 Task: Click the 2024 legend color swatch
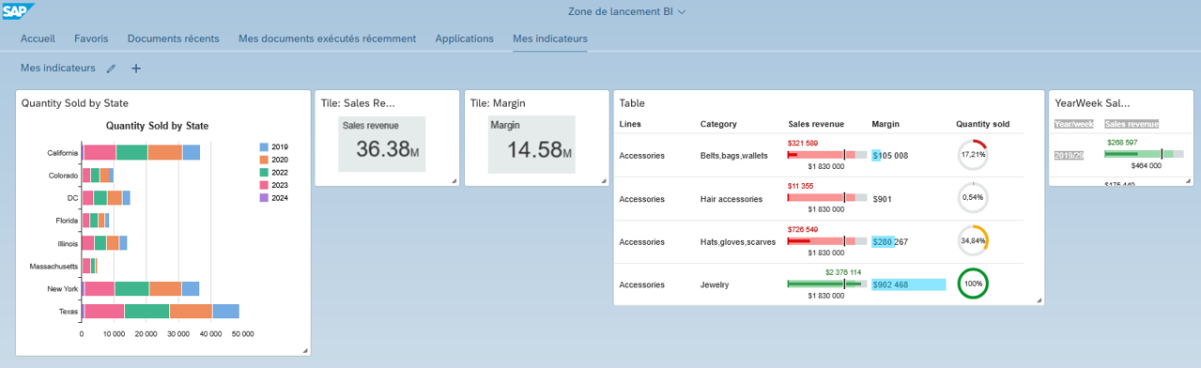pyautogui.click(x=264, y=198)
